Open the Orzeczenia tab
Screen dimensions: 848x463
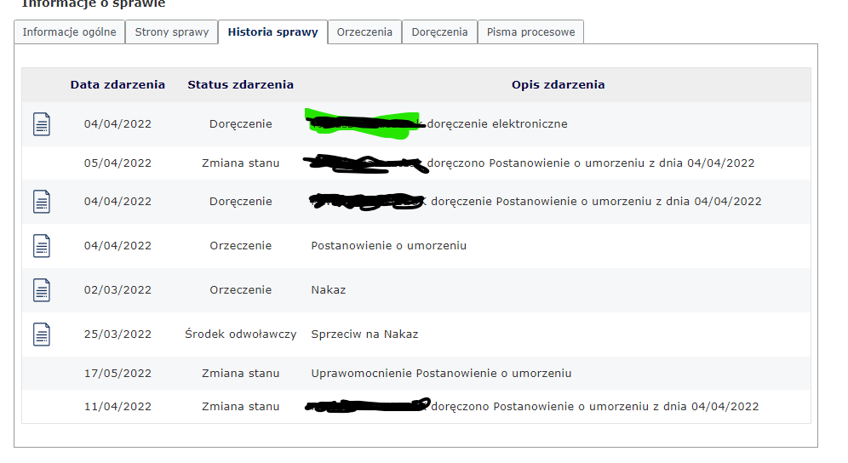click(x=364, y=31)
